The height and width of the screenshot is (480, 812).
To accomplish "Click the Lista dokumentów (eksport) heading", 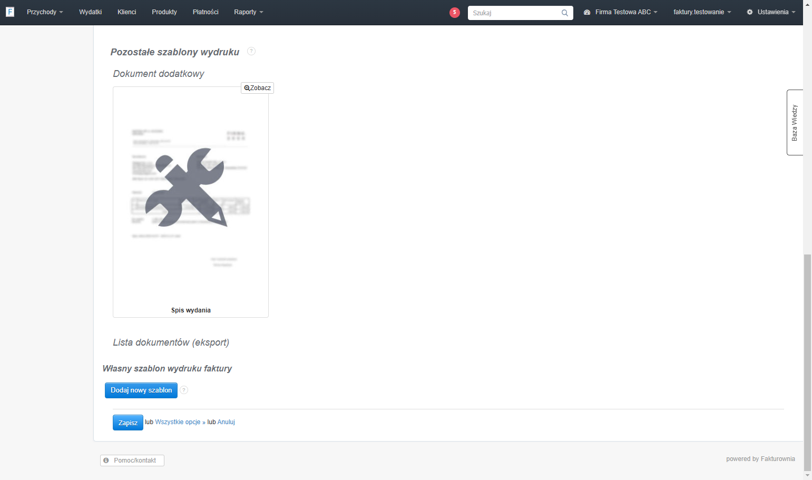I will point(171,342).
